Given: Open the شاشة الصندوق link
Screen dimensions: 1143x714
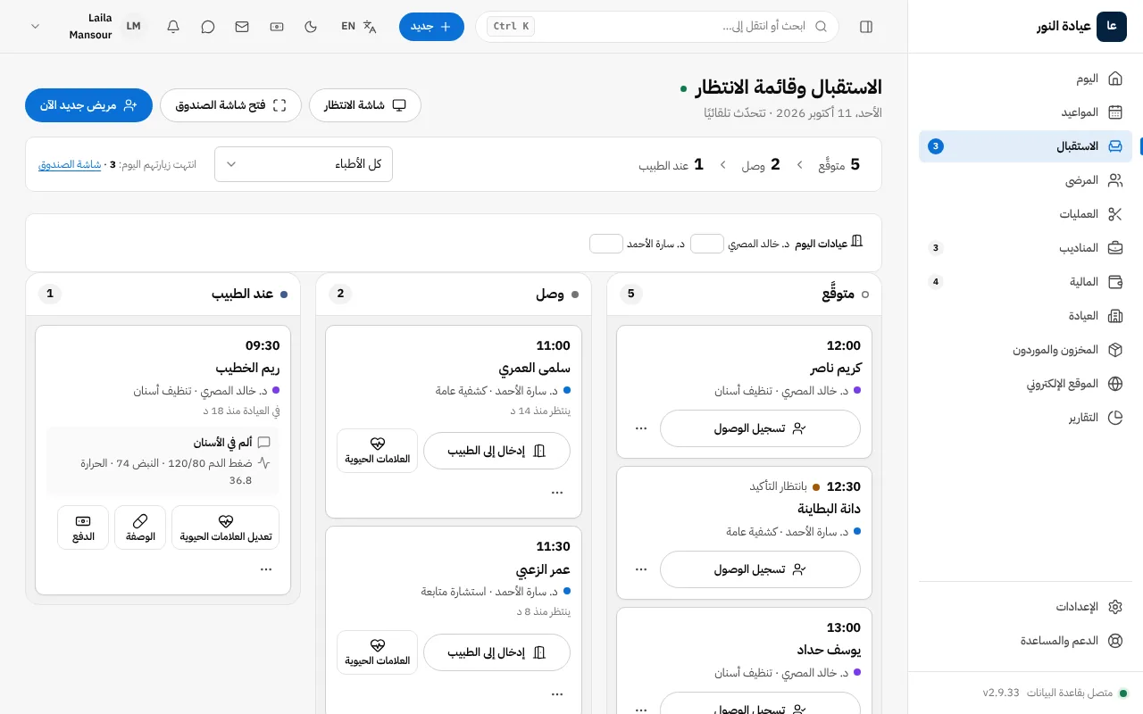Looking at the screenshot, I should (70, 165).
